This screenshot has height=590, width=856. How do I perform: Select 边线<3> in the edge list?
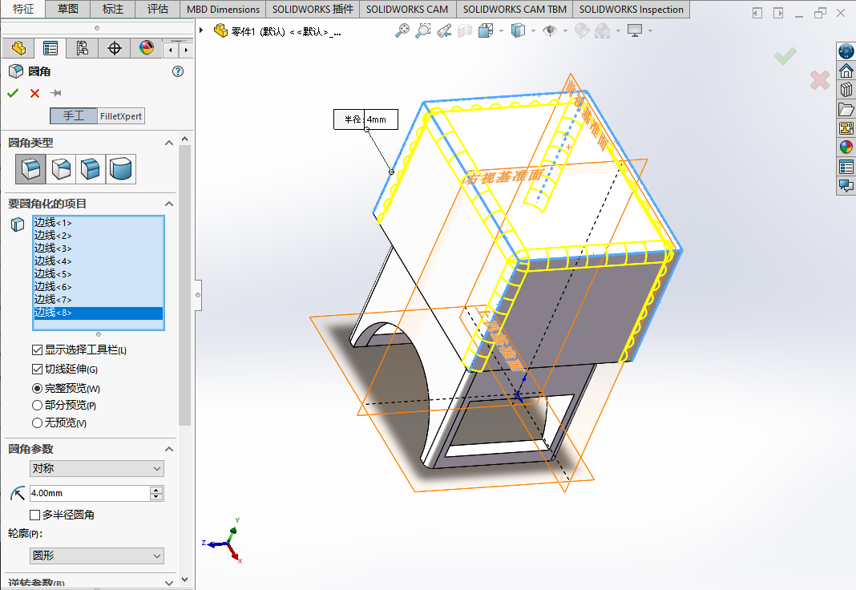[x=53, y=249]
